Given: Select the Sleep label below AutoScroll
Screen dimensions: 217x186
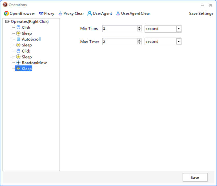Looking at the screenshot, I should [27, 45].
